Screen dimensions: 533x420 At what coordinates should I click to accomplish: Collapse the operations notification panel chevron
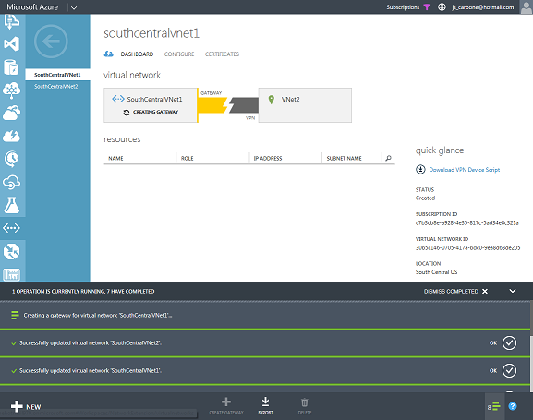513,291
